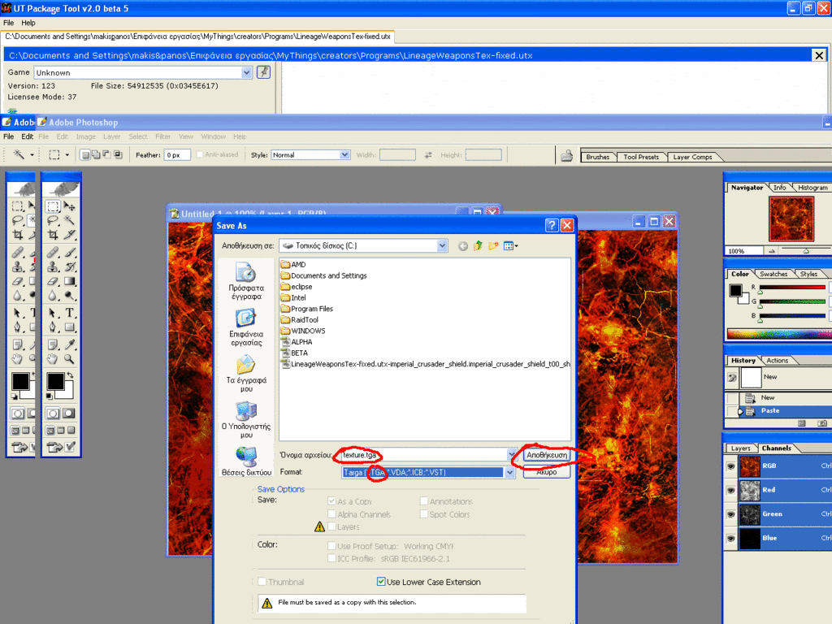Switch to the Layers tab
Image resolution: width=832 pixels, height=624 pixels.
pyautogui.click(x=740, y=448)
